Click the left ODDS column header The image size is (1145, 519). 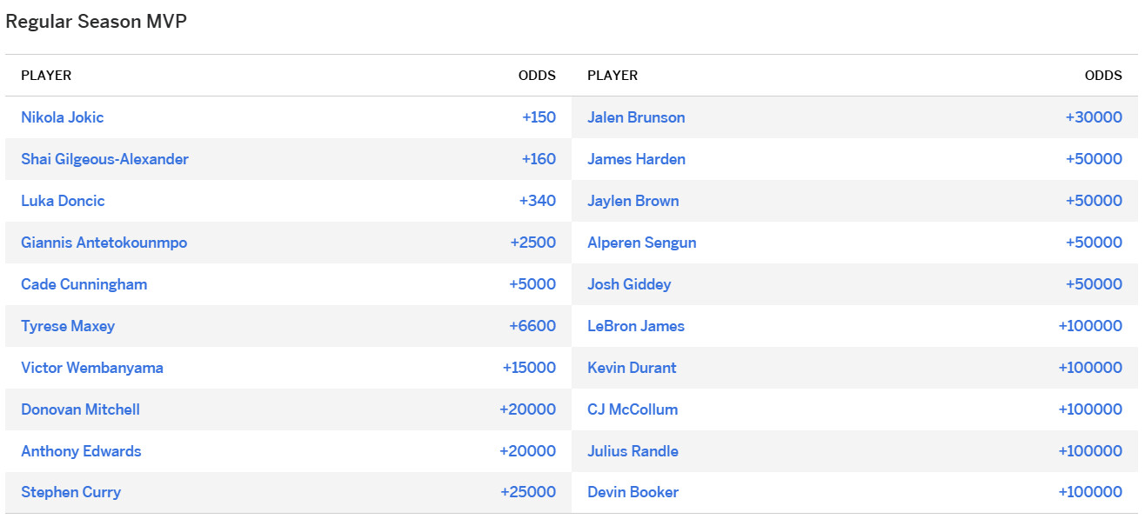coord(537,76)
